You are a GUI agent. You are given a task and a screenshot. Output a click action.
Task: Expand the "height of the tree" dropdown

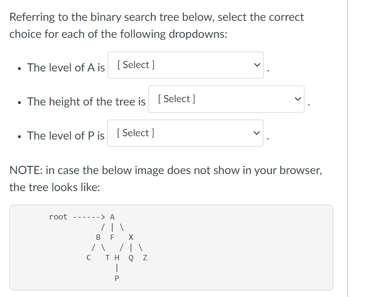coord(226,99)
